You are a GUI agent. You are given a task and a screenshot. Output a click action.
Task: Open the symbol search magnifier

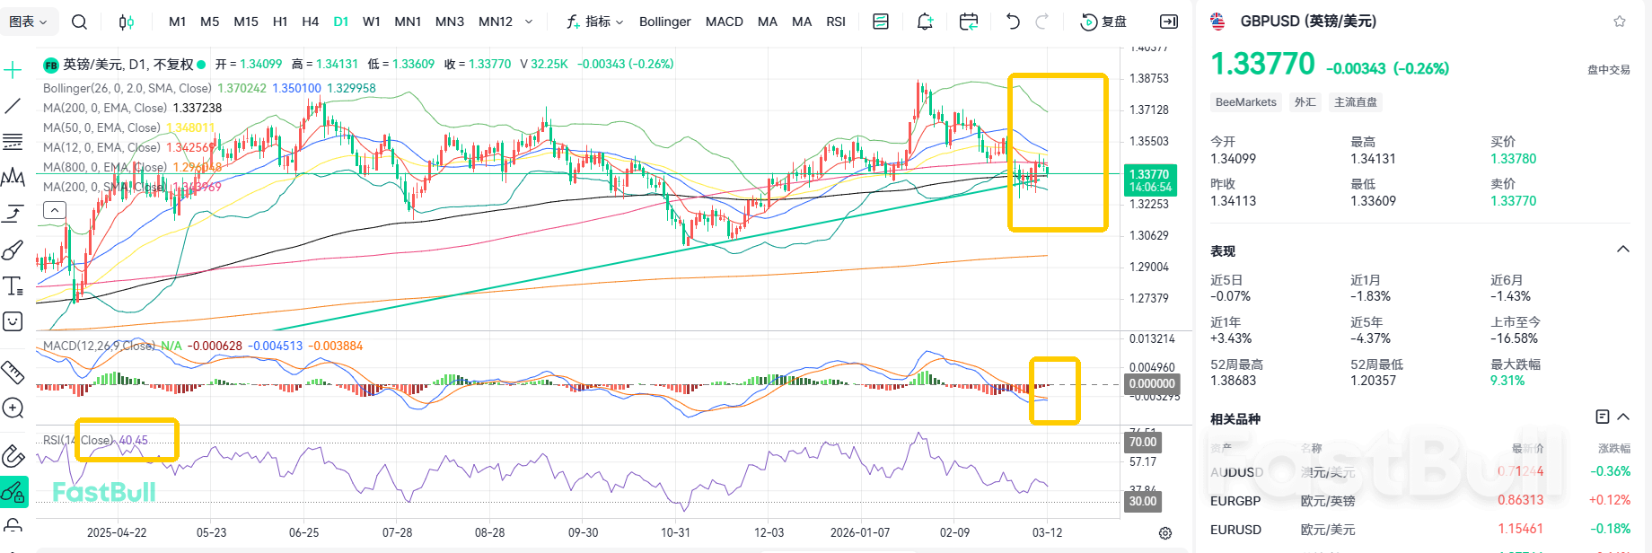[x=79, y=22]
